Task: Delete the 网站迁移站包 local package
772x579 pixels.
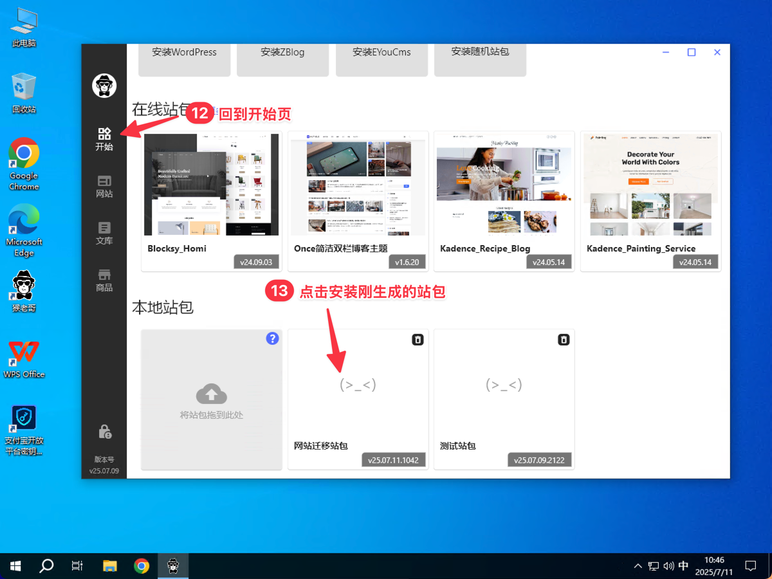Action: (418, 340)
